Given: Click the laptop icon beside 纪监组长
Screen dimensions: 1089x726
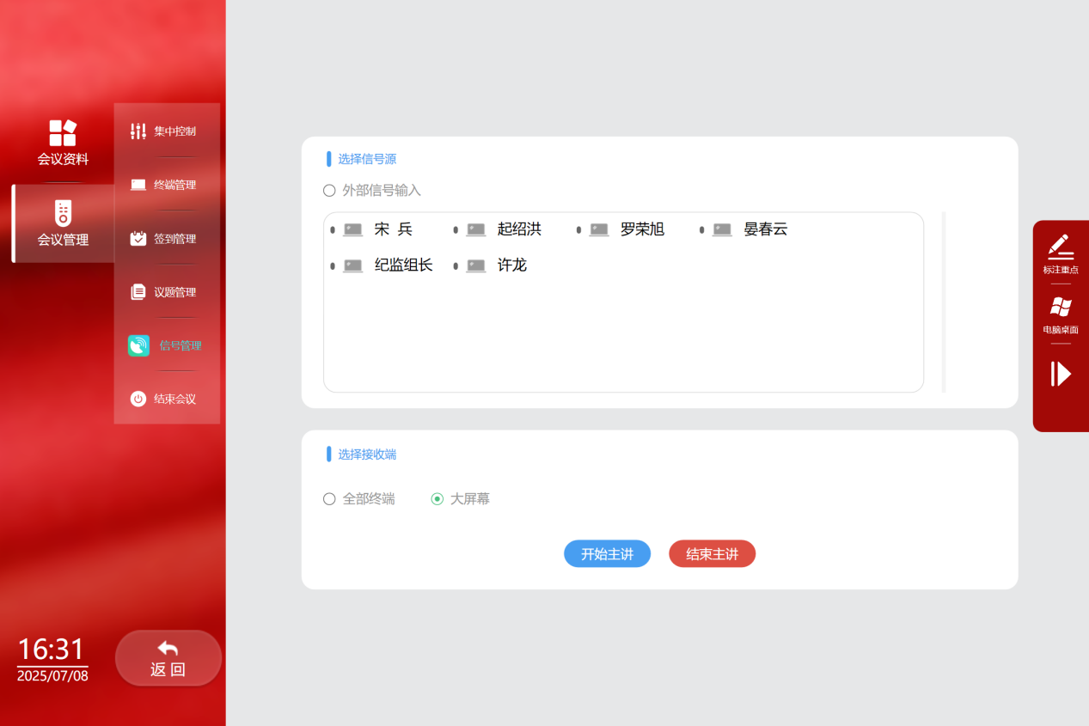Looking at the screenshot, I should pos(353,265).
